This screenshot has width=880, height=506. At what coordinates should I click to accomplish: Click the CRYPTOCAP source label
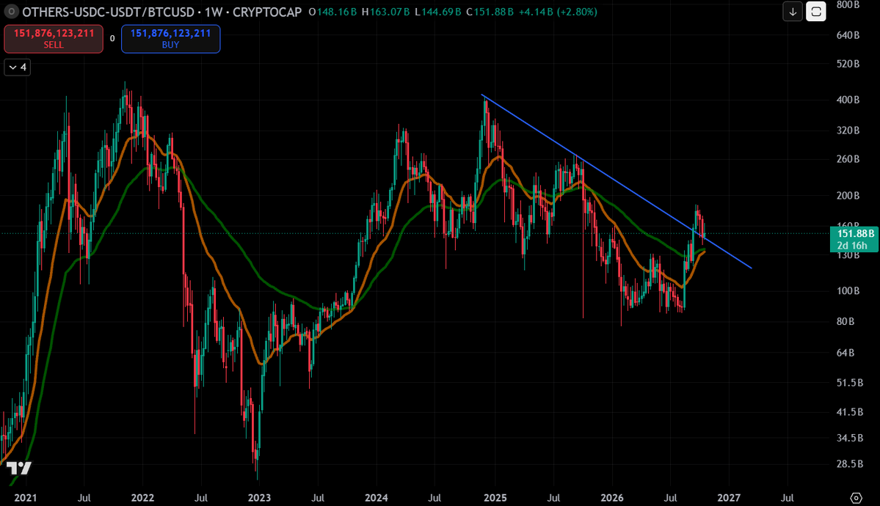pyautogui.click(x=267, y=12)
